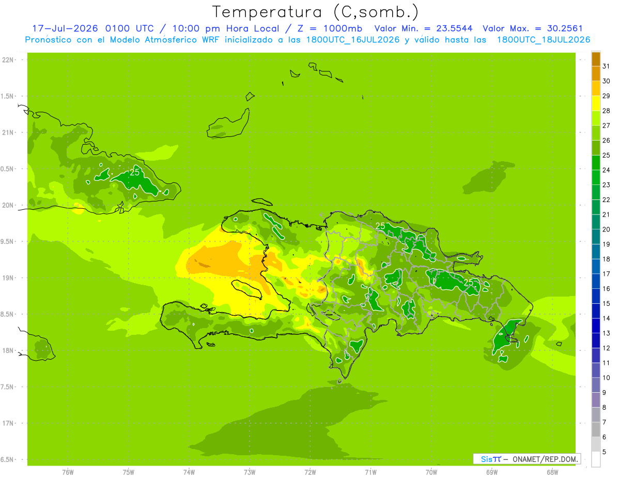
Task: Click the colorbar scale label "20"
Action: point(607,229)
